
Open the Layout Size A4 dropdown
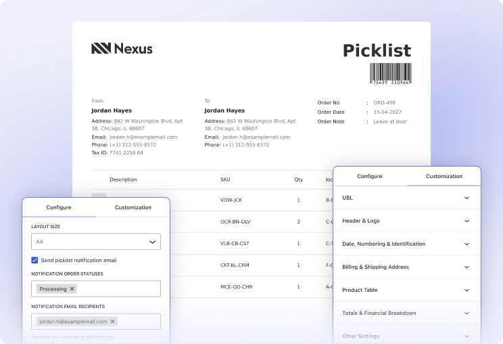tap(96, 242)
